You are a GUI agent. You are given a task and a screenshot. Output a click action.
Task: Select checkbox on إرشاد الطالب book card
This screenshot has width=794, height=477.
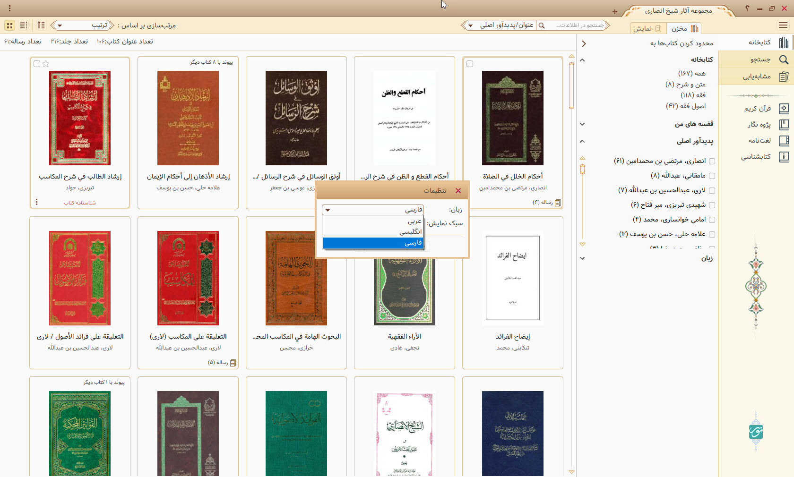tap(37, 64)
